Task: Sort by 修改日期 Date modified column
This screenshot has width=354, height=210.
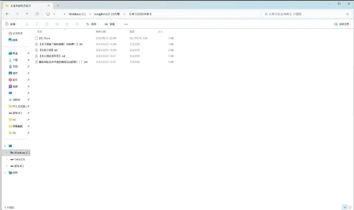Action: pyautogui.click(x=101, y=32)
